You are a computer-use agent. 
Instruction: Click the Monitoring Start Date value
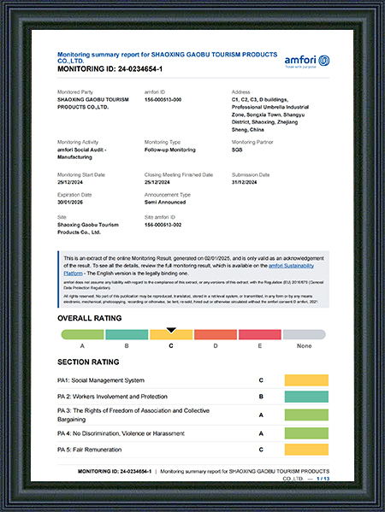point(70,182)
